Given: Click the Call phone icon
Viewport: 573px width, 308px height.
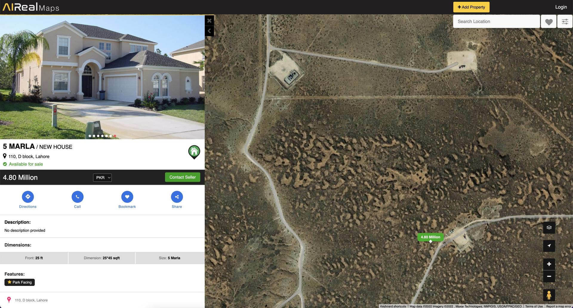Looking at the screenshot, I should [77, 197].
